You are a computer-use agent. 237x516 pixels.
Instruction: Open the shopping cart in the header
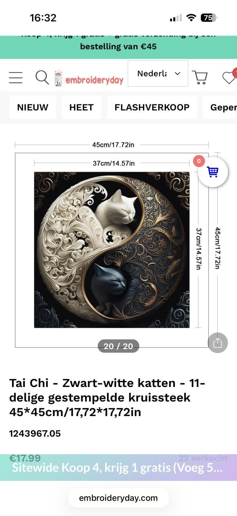tap(200, 77)
